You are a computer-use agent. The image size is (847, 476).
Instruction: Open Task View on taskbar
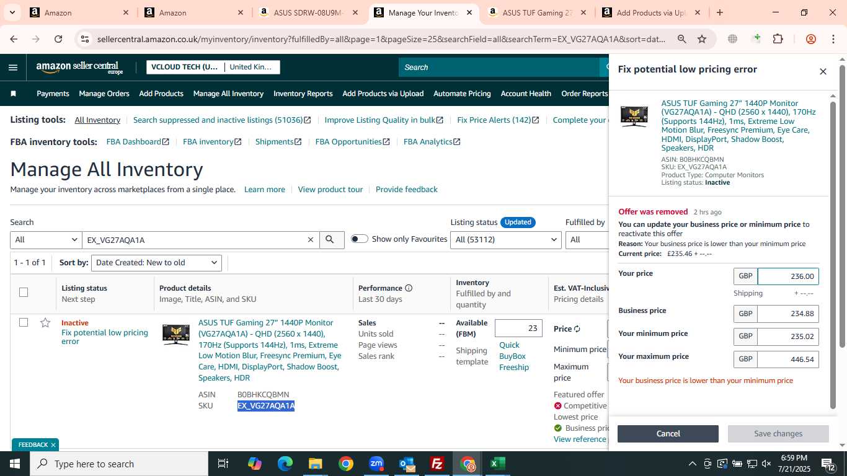click(x=223, y=464)
